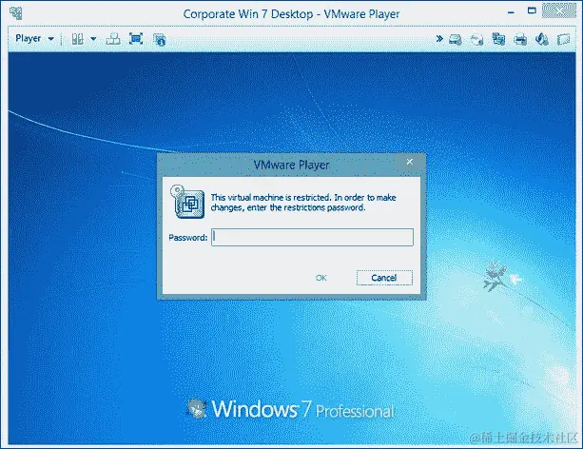
Task: Click the OK button in dialog
Action: click(x=321, y=278)
